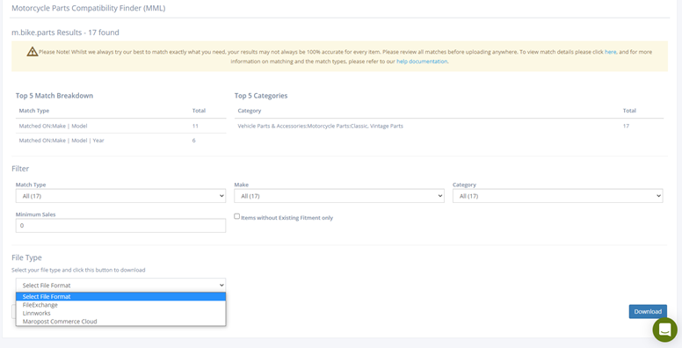Click the 'Category' table column header
The height and width of the screenshot is (348, 682).
coord(250,111)
